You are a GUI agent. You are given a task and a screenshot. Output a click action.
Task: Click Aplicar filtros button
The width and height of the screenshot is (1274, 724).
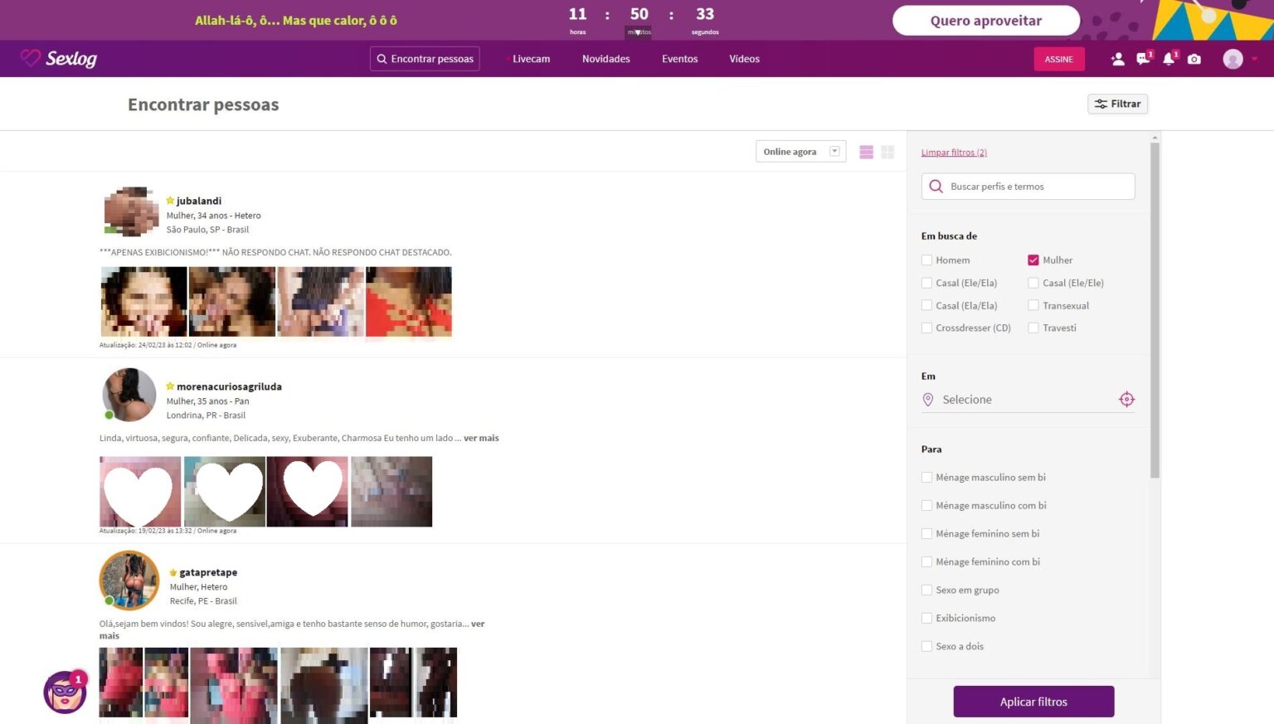tap(1033, 702)
